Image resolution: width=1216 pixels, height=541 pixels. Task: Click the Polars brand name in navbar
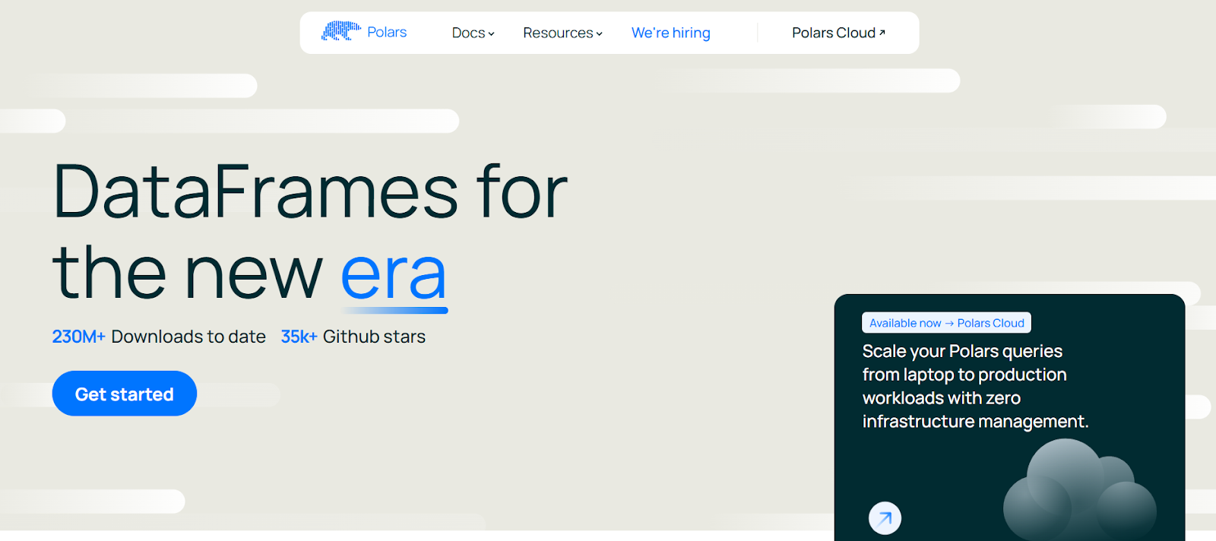[x=387, y=33]
